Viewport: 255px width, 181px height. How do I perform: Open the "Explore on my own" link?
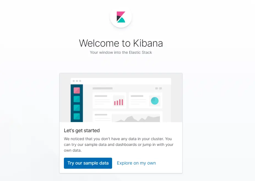(x=136, y=163)
